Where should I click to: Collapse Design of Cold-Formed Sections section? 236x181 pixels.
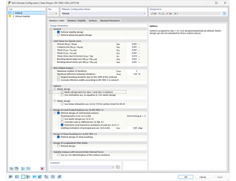click(51, 110)
